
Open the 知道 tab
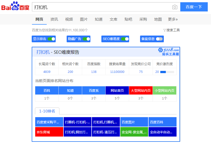[x=98, y=19]
